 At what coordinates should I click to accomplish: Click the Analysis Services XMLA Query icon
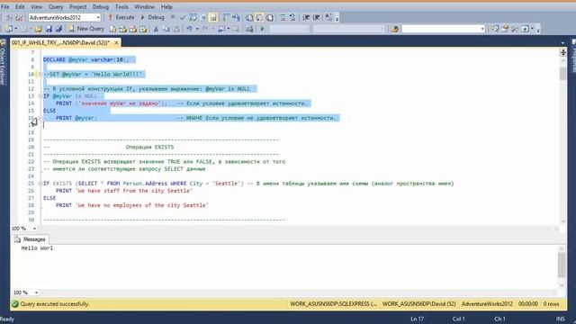[x=143, y=28]
